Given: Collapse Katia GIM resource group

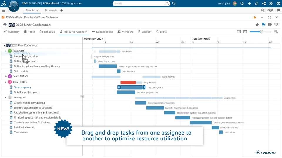Looking at the screenshot, I should tap(6, 51).
